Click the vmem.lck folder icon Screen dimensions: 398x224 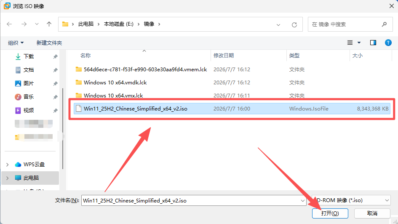79,69
